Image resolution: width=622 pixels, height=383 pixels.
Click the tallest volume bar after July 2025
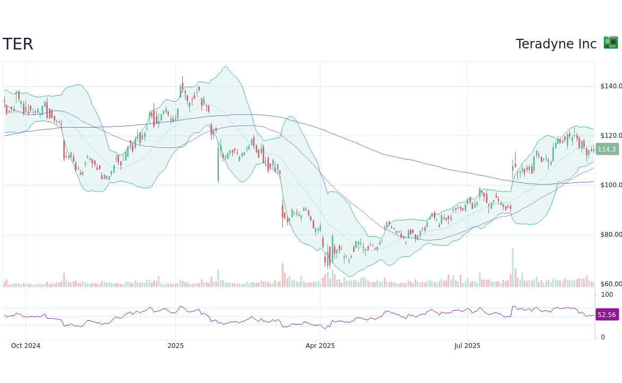tap(512, 268)
